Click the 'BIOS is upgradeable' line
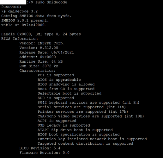Viewport: 163px width, 158px height. point(59,80)
